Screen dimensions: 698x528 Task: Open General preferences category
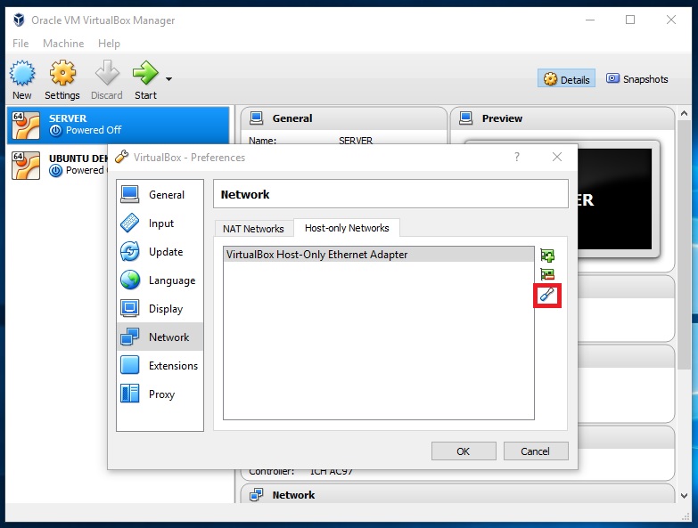coord(160,195)
